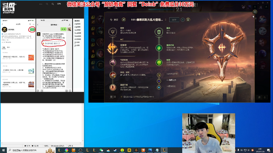273x153 pixels.
Task: Click the greyed Save rune page button
Action: (174, 20)
